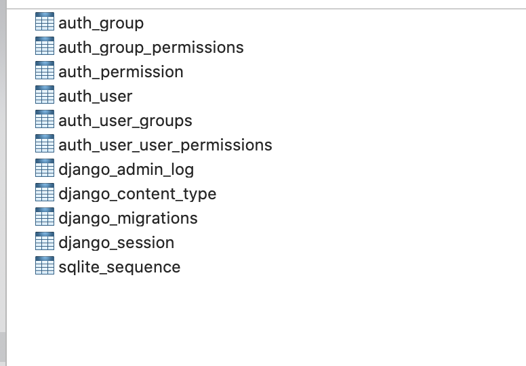
Task: Select the django_migrations table label
Action: [x=127, y=218]
